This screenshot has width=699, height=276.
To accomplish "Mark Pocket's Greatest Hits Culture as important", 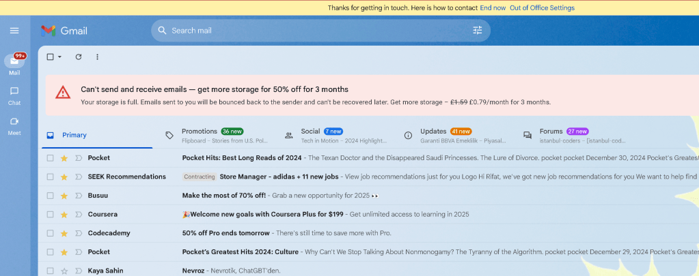I will tap(79, 252).
